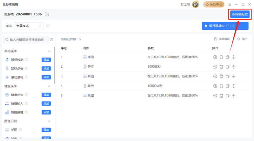Viewport: 254px width, 141px height.
Task: Collapse the 图色识别 category
Action: click(x=49, y=121)
